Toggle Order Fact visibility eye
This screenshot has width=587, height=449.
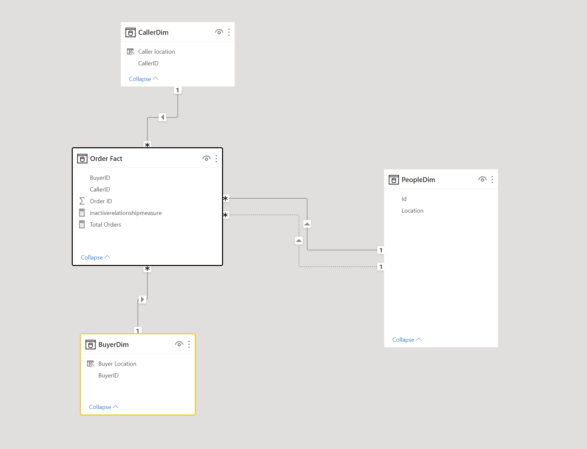pos(206,159)
